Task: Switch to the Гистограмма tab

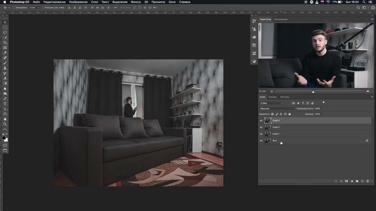Action: click(281, 19)
